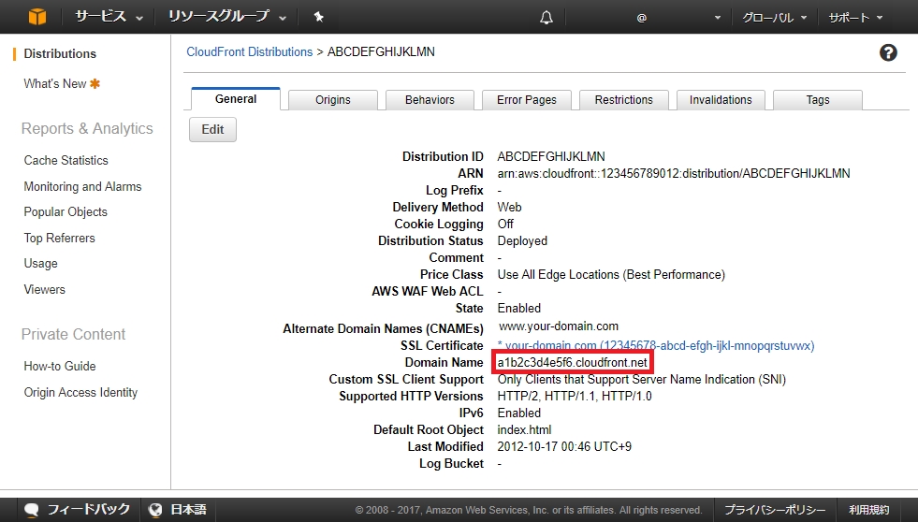Viewport: 918px width, 522px height.
Task: Click the Cookie Logging value Off
Action: coord(505,225)
